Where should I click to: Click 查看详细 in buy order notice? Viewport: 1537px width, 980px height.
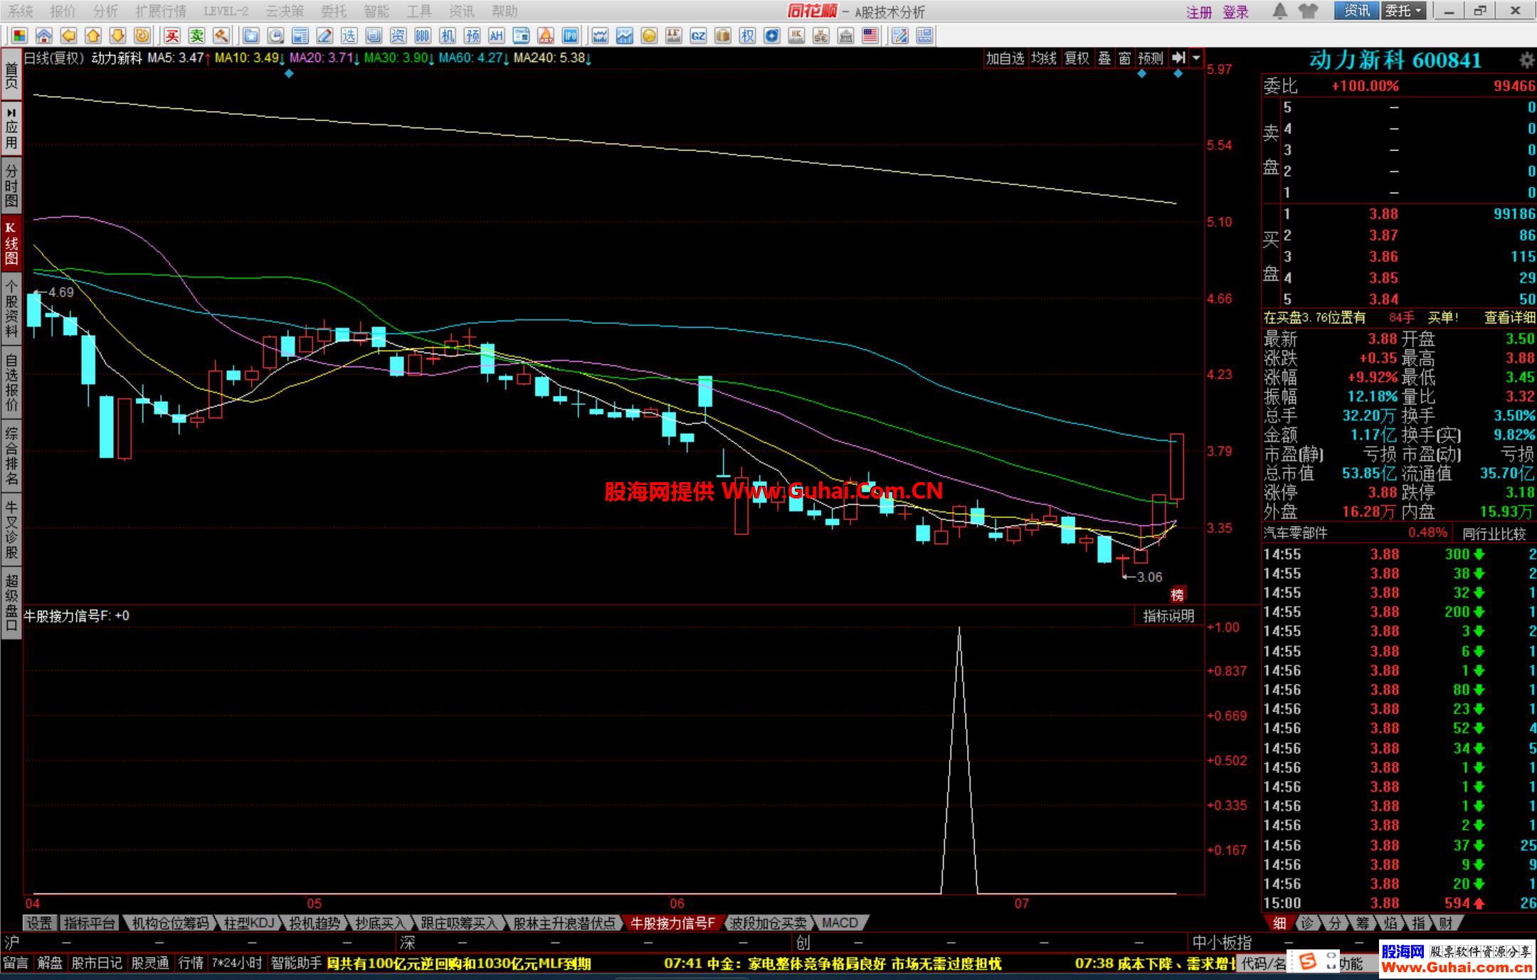click(1510, 318)
